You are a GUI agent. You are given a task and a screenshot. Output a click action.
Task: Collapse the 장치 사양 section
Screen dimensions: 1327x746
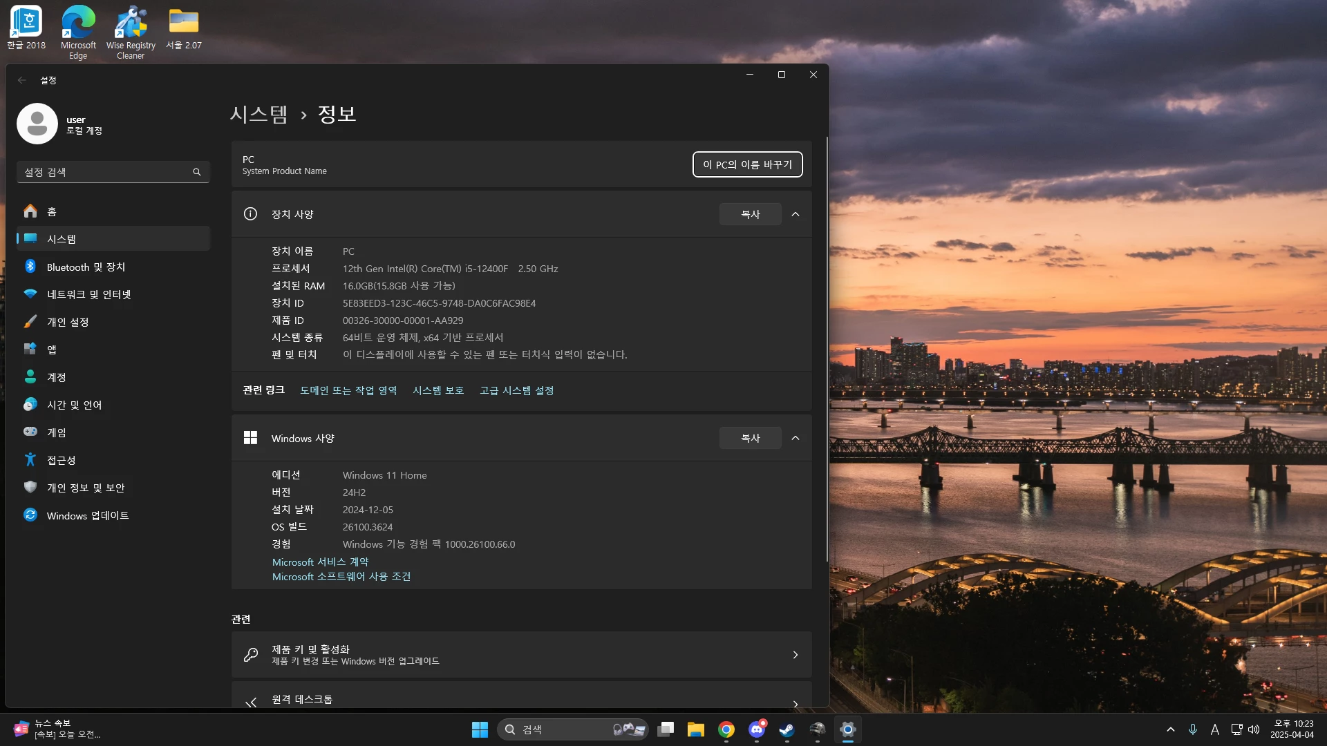[x=796, y=214]
